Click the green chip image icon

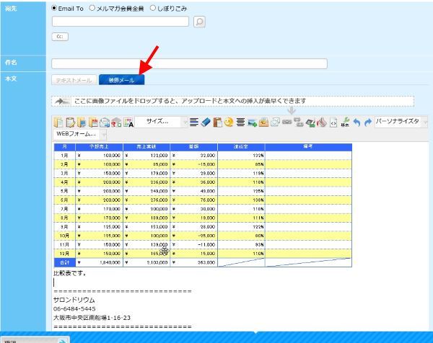tap(310, 122)
